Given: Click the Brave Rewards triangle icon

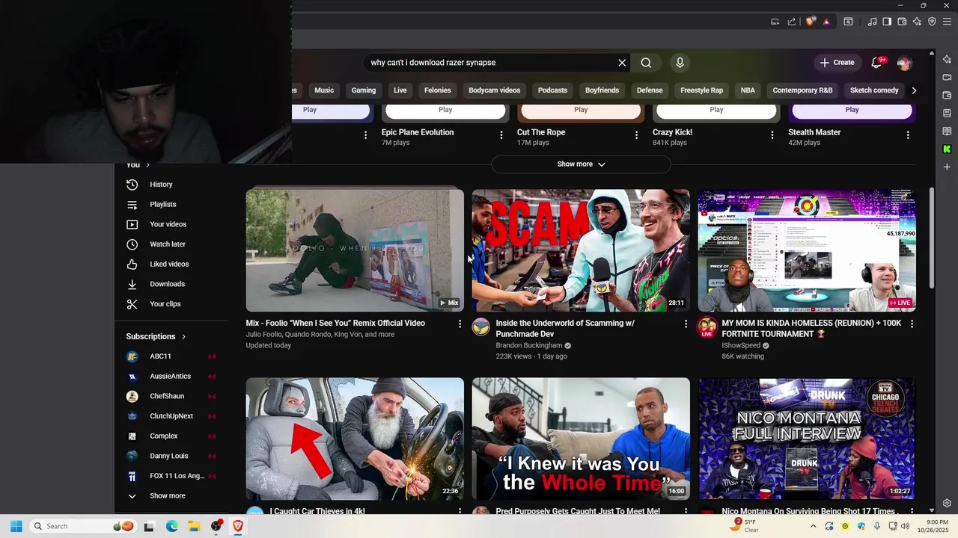Looking at the screenshot, I should (x=826, y=22).
